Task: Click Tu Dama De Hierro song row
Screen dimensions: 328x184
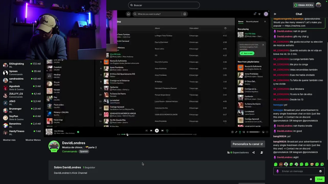Action: pos(164,95)
